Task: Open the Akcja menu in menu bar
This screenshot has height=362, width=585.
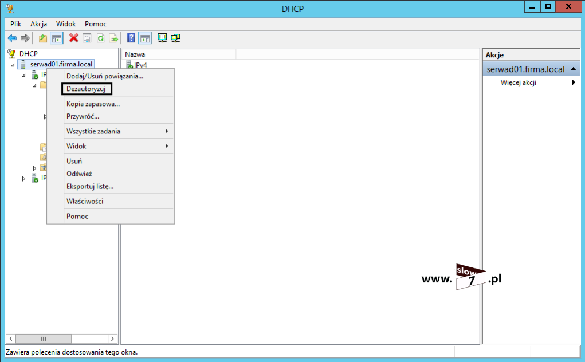Action: (39, 24)
